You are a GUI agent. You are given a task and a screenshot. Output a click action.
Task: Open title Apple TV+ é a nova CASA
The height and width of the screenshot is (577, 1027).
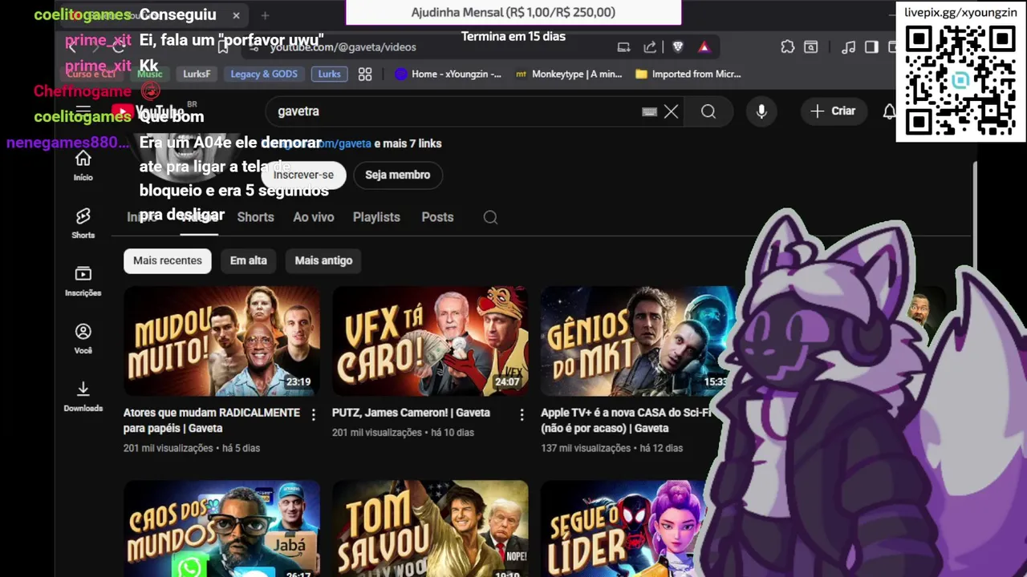tap(627, 421)
